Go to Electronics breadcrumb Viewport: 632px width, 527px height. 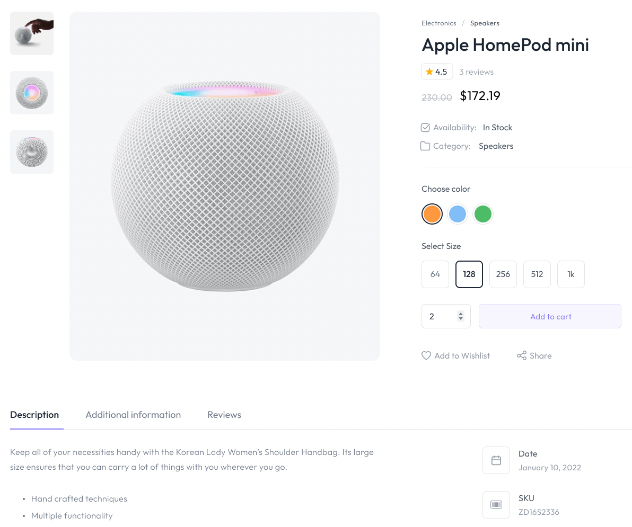(438, 23)
